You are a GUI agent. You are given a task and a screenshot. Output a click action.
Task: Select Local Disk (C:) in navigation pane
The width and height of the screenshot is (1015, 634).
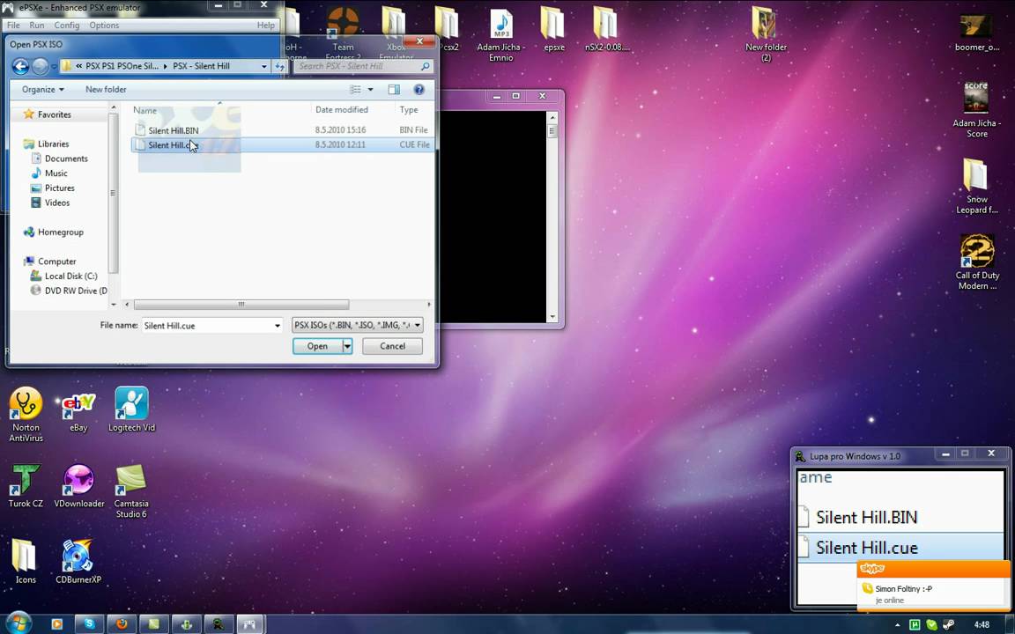point(70,276)
